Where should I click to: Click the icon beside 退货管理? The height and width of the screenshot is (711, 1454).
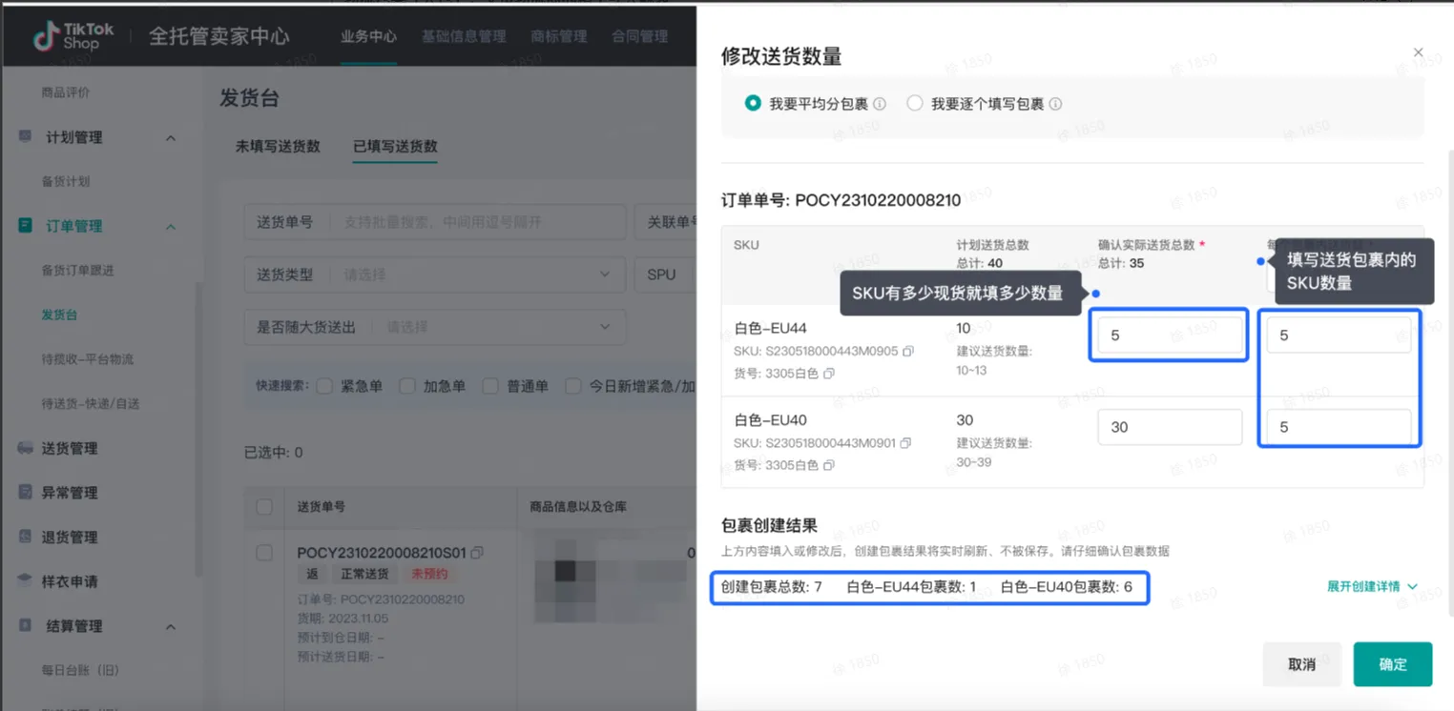click(x=25, y=537)
